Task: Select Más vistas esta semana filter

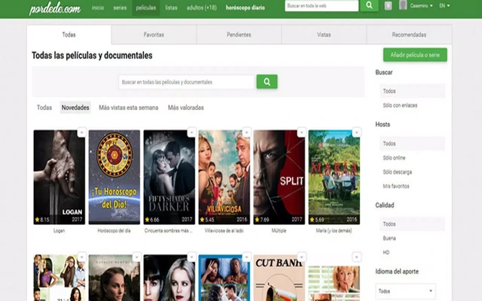Action: (129, 108)
